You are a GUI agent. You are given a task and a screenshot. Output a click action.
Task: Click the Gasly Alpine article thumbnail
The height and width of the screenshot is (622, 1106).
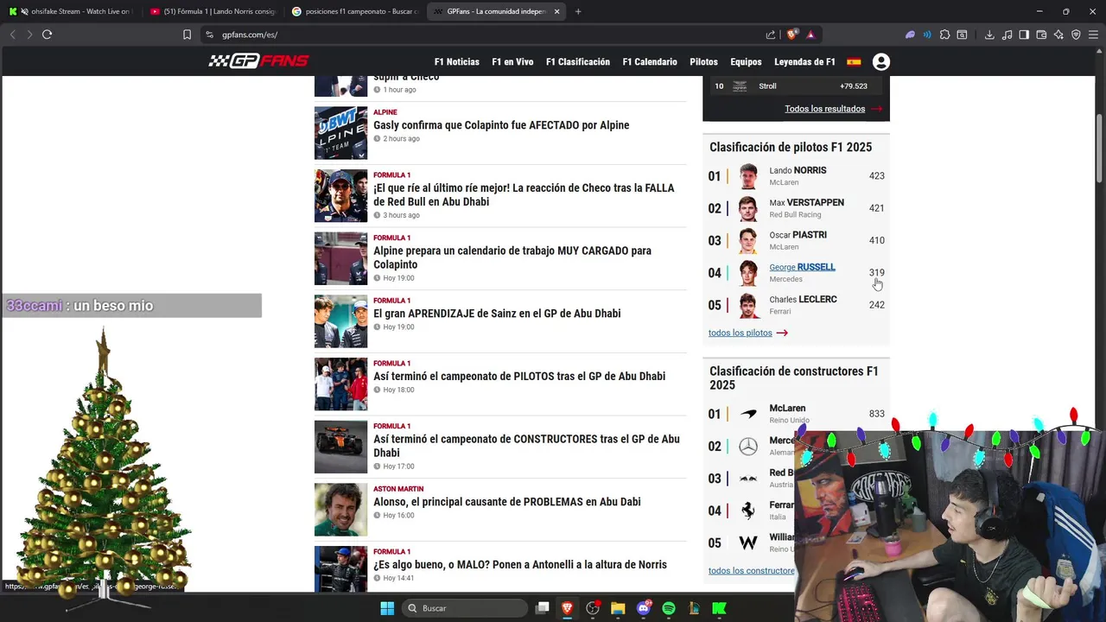pyautogui.click(x=340, y=133)
